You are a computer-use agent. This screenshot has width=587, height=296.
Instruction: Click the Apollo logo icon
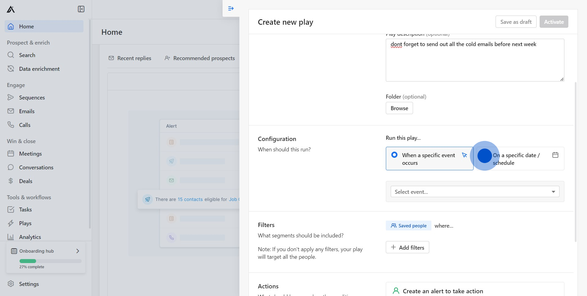pyautogui.click(x=11, y=9)
